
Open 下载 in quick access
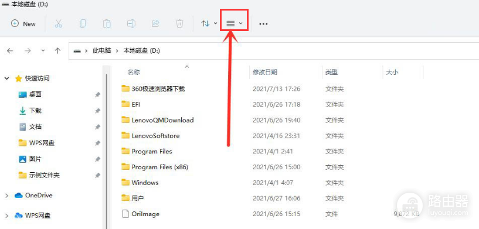35,111
